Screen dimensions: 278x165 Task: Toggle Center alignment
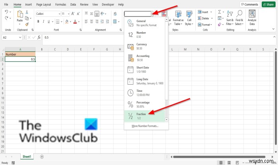click(x=91, y=21)
